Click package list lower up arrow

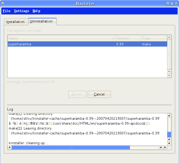pos(169,71)
